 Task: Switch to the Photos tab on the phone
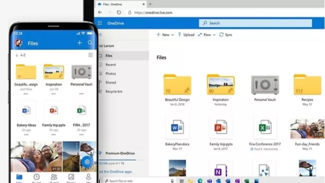(71, 178)
